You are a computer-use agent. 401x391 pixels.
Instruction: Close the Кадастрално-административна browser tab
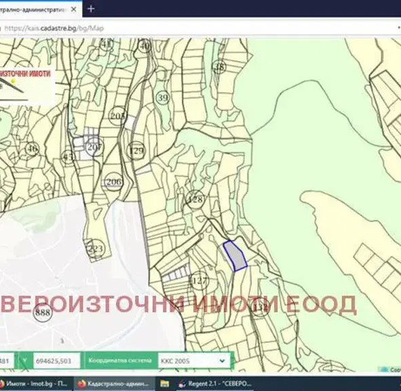[x=74, y=10]
